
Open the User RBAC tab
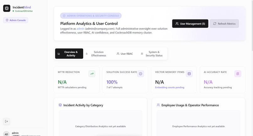pos(125,54)
